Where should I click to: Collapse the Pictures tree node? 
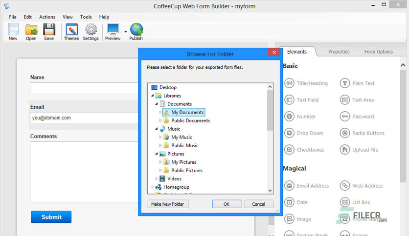tap(157, 154)
